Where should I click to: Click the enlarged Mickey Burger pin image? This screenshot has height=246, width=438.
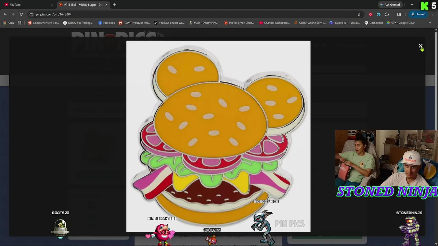point(218,137)
